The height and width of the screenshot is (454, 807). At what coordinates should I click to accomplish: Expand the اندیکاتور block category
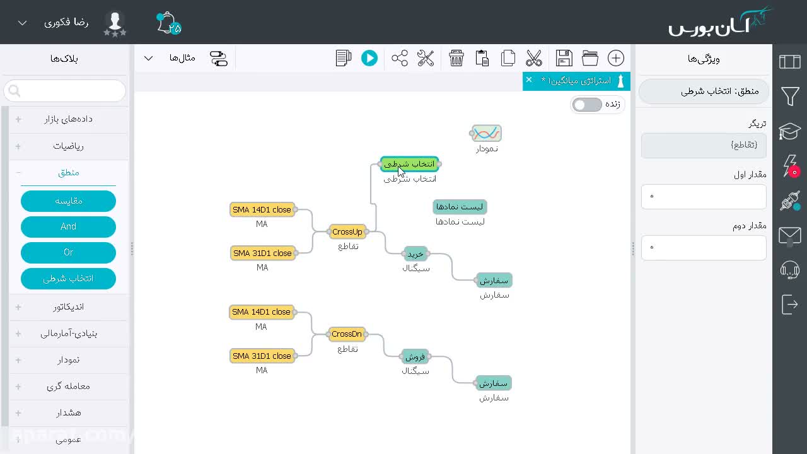pos(69,306)
